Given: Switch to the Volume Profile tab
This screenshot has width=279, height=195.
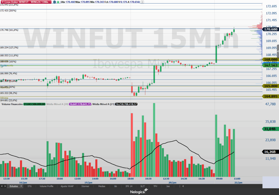Looking at the screenshot, I should [46, 186].
